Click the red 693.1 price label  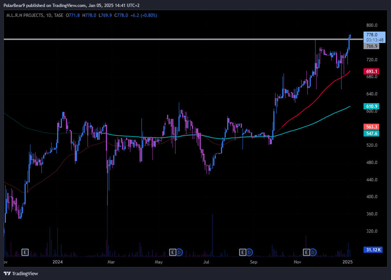(371, 72)
